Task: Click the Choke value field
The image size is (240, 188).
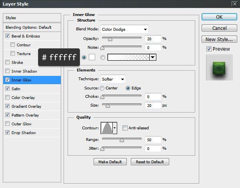Action: [153, 97]
